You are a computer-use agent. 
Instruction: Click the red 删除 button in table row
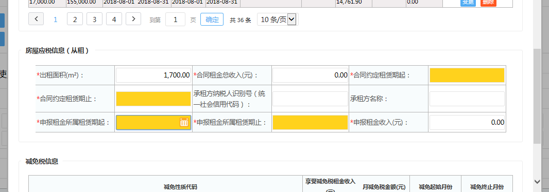point(488,3)
